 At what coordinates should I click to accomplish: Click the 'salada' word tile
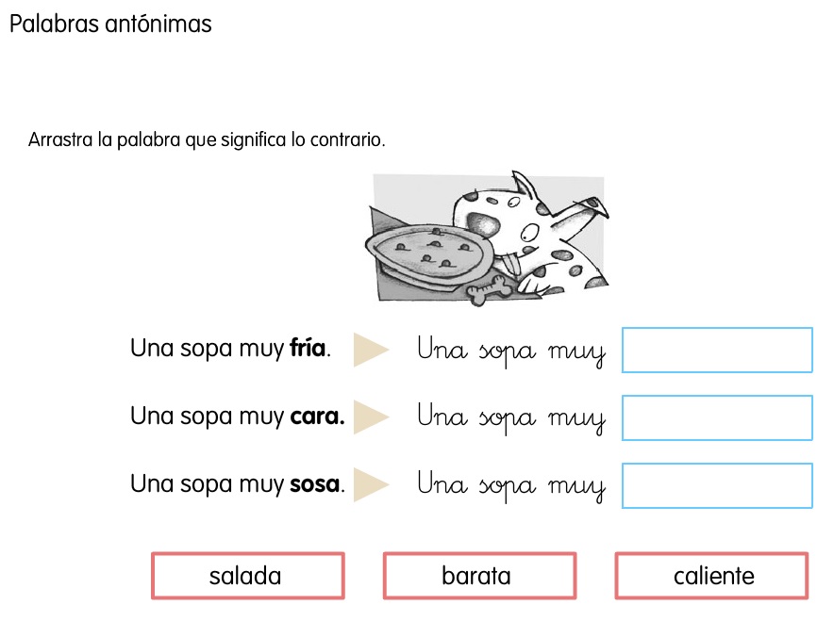click(248, 576)
